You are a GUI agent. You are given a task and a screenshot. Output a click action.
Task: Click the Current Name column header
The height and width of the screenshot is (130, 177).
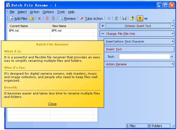(x=29, y=26)
